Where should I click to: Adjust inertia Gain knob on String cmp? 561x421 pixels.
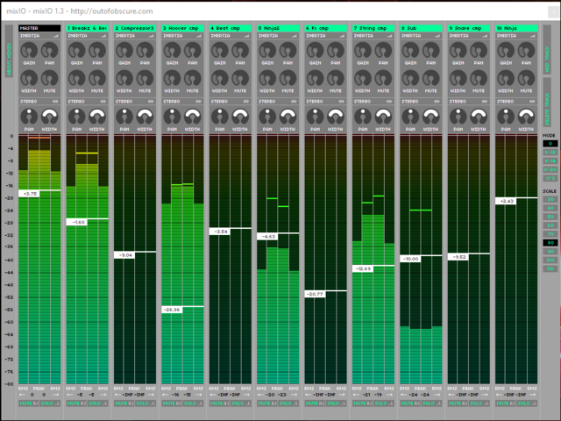tap(363, 51)
